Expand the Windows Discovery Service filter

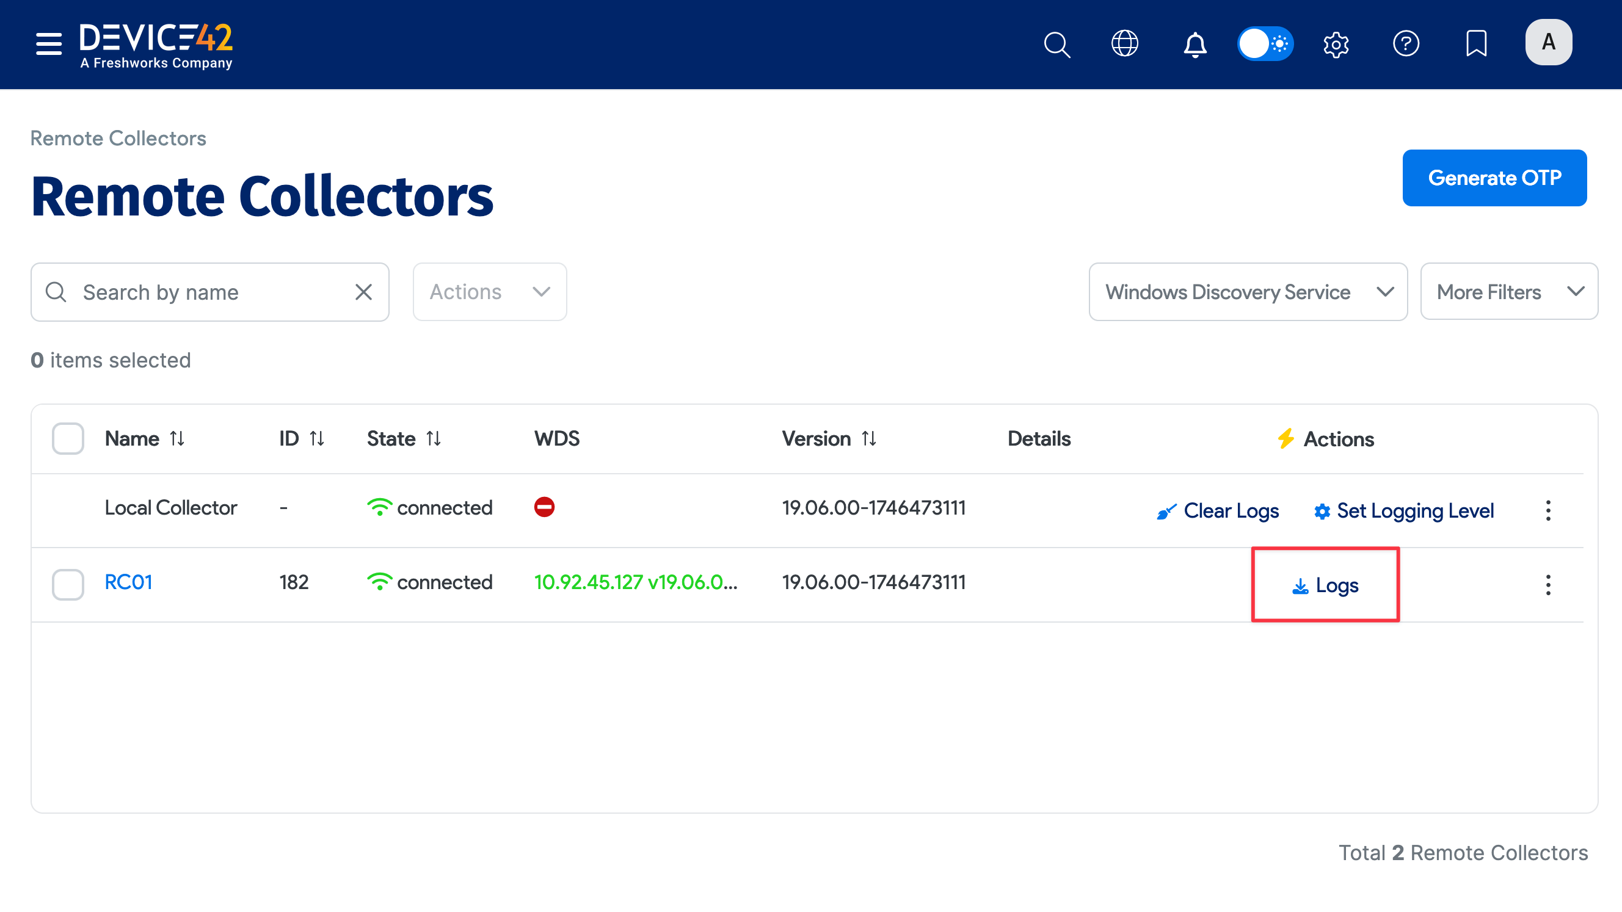1248,291
